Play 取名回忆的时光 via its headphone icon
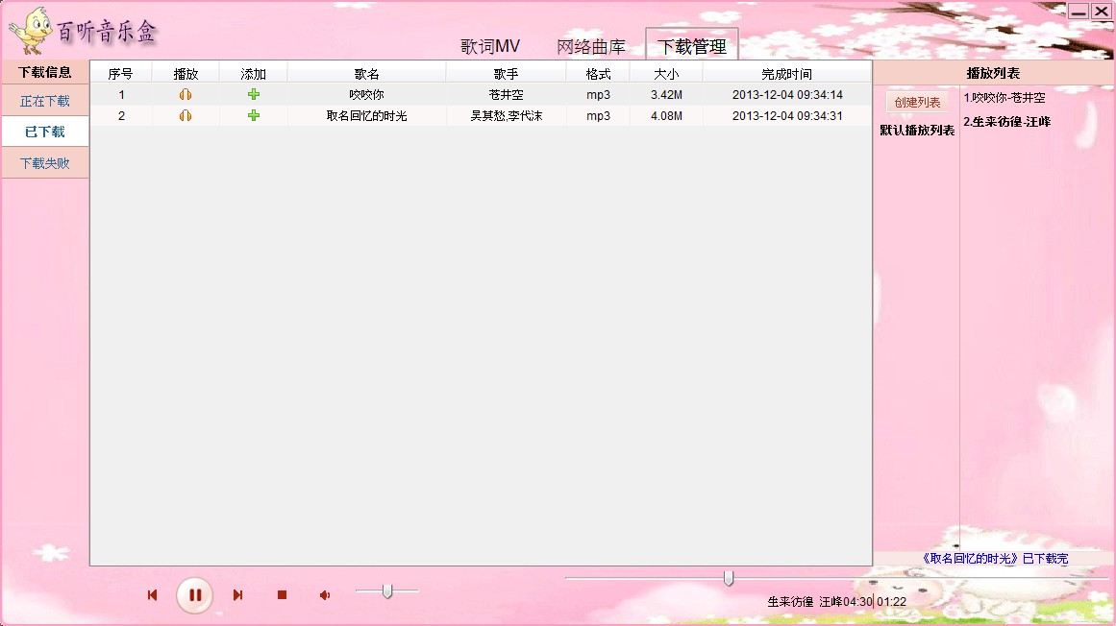Image resolution: width=1116 pixels, height=626 pixels. coord(186,116)
